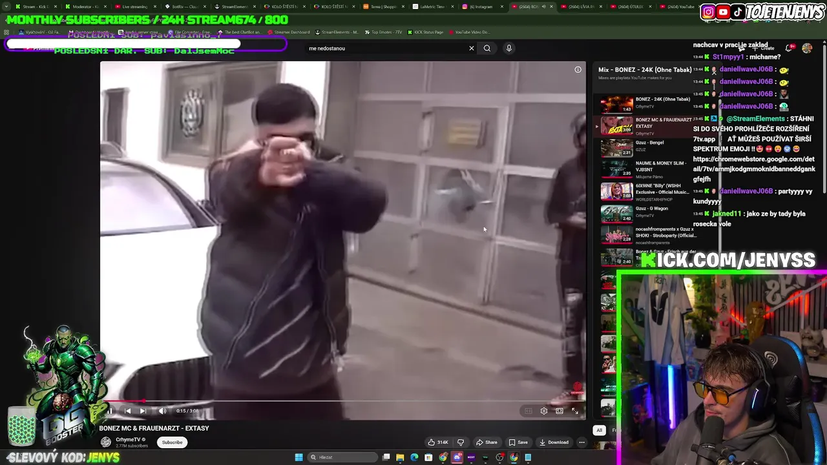Play BONEZ - 24K (Ohne Tabak) from the mix

[x=646, y=103]
